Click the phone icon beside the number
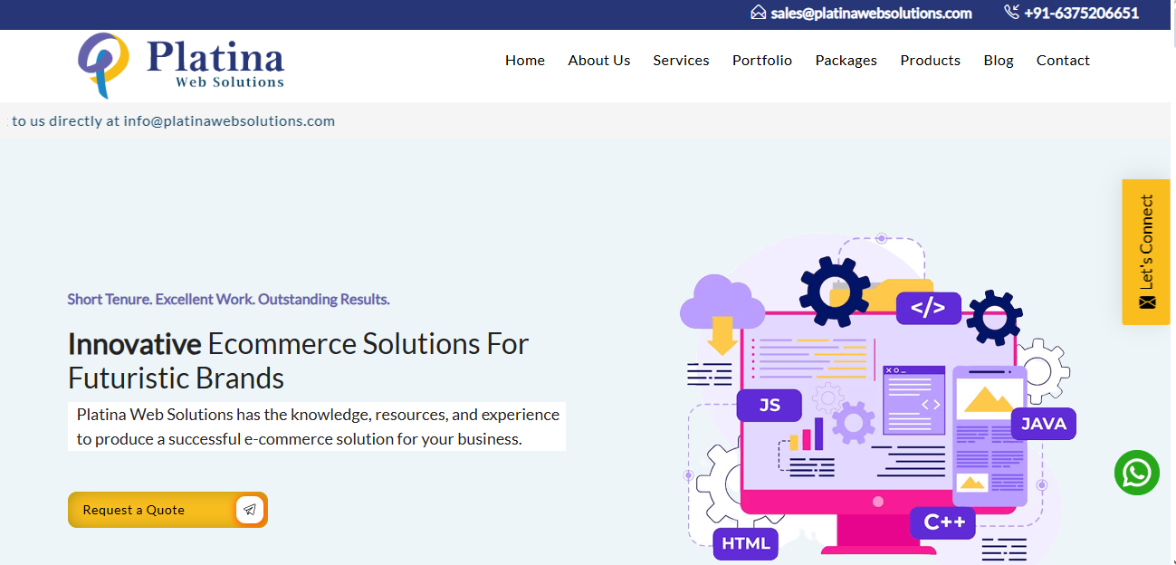This screenshot has height=565, width=1176. [x=1011, y=13]
